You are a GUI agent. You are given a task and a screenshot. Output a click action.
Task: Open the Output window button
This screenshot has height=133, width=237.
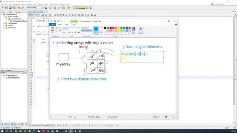(x=7, y=128)
